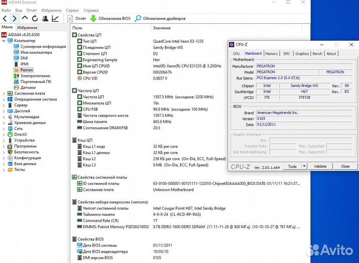Click the Manufacturer PEGATRON field in CPU-Z
This screenshot has width=359, height=263.
[x=304, y=66]
